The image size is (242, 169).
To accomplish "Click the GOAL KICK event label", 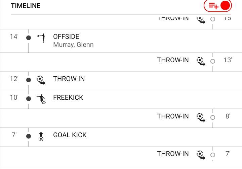I will click(x=70, y=135).
